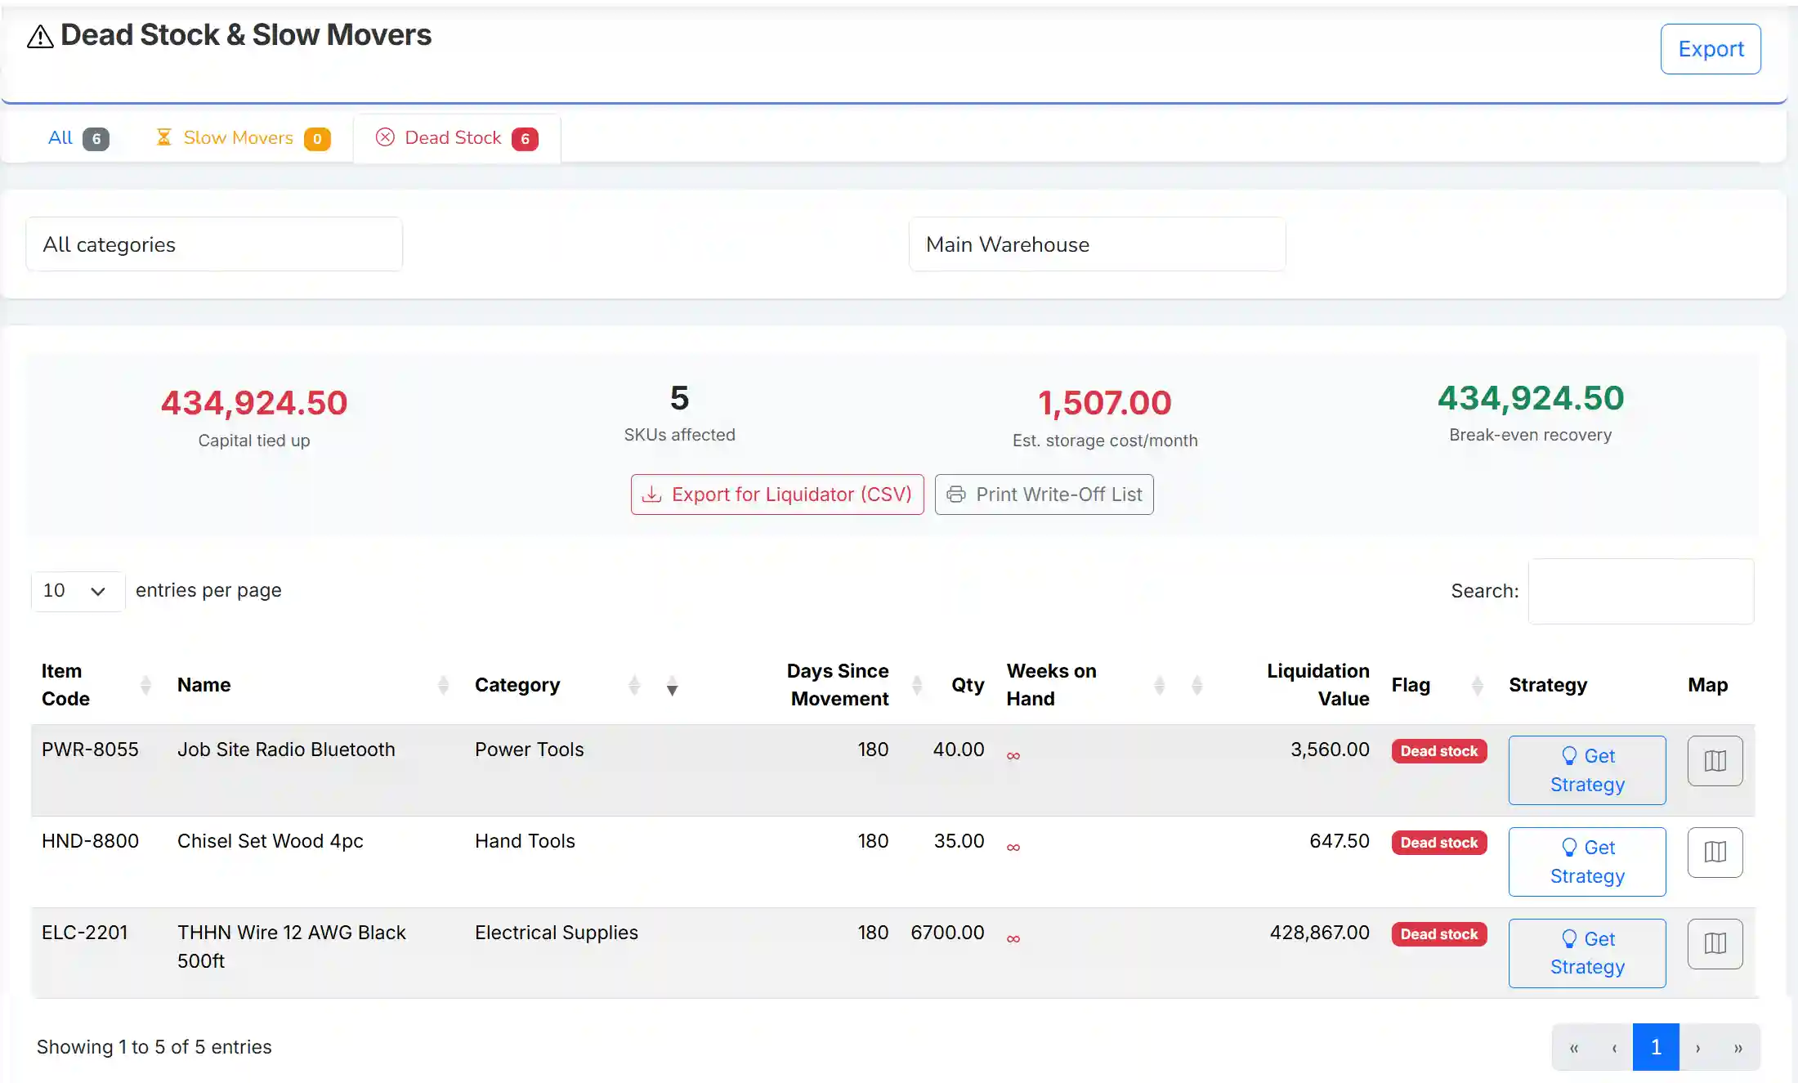This screenshot has width=1798, height=1083.
Task: Click the Showing 1 to 5 entries text
Action: click(x=154, y=1047)
